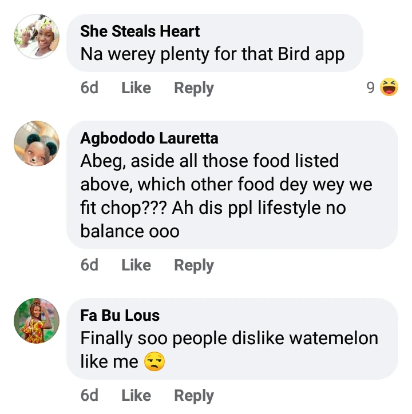Image resolution: width=412 pixels, height=414 pixels.
Task: Click the Fa Bu Lous username
Action: 120,316
